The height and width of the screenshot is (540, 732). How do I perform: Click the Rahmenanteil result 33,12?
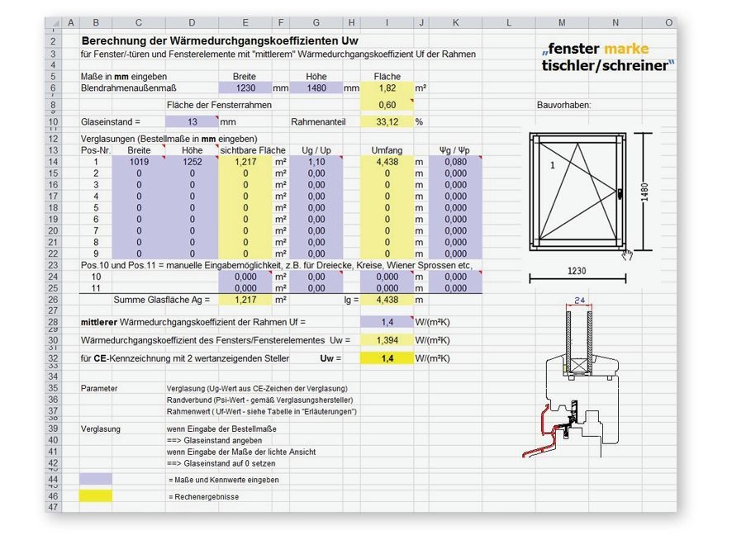coord(386,122)
